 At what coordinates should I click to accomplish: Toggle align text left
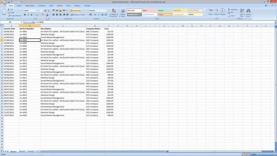(x=54, y=15)
